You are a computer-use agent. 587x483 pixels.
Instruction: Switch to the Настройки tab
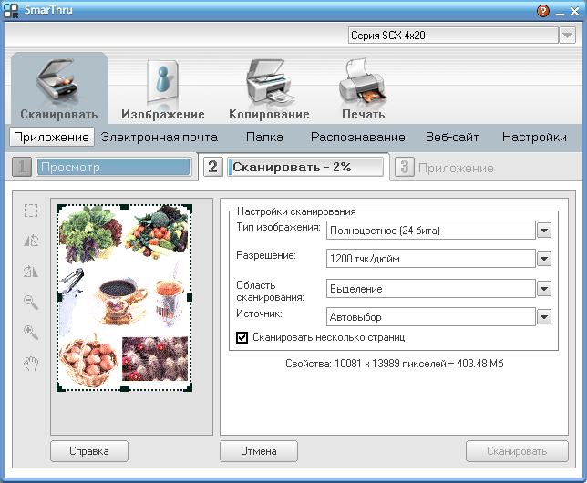(x=534, y=137)
